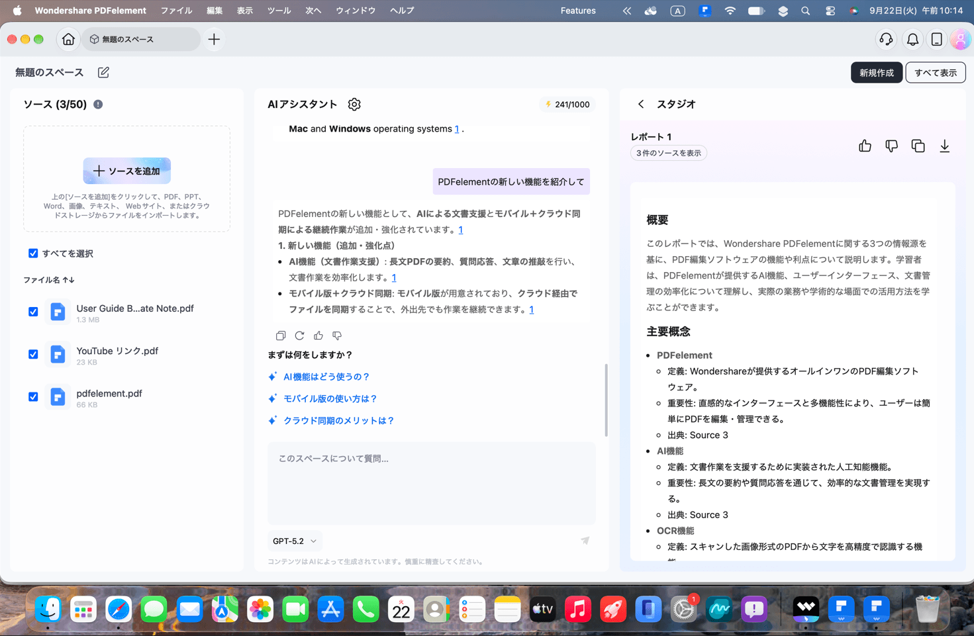Open the 編集 menu

pyautogui.click(x=215, y=11)
